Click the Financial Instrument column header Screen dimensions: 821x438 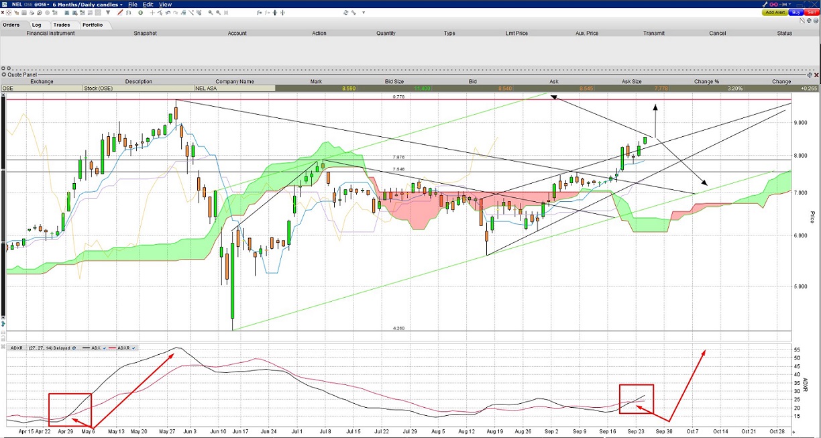pos(51,33)
